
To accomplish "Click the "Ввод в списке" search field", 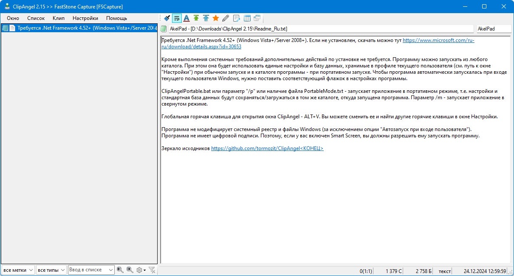I will click(91, 270).
